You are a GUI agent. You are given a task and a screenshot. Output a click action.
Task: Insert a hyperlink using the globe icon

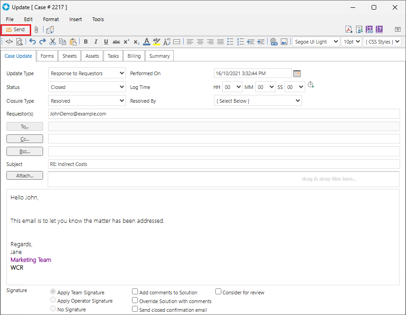pos(274,42)
